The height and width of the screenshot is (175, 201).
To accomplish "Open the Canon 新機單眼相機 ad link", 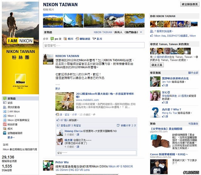I will pyautogui.click(x=169, y=154).
